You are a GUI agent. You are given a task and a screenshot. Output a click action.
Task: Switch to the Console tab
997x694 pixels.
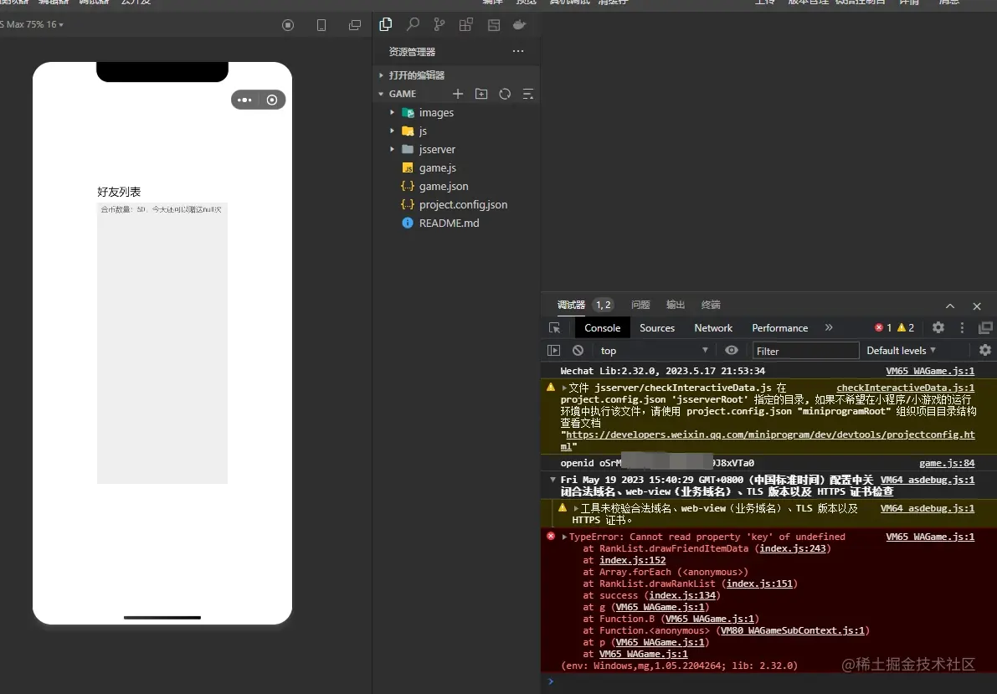point(602,327)
